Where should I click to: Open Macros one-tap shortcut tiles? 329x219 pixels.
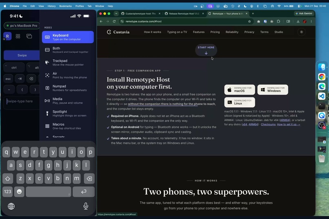point(68,126)
